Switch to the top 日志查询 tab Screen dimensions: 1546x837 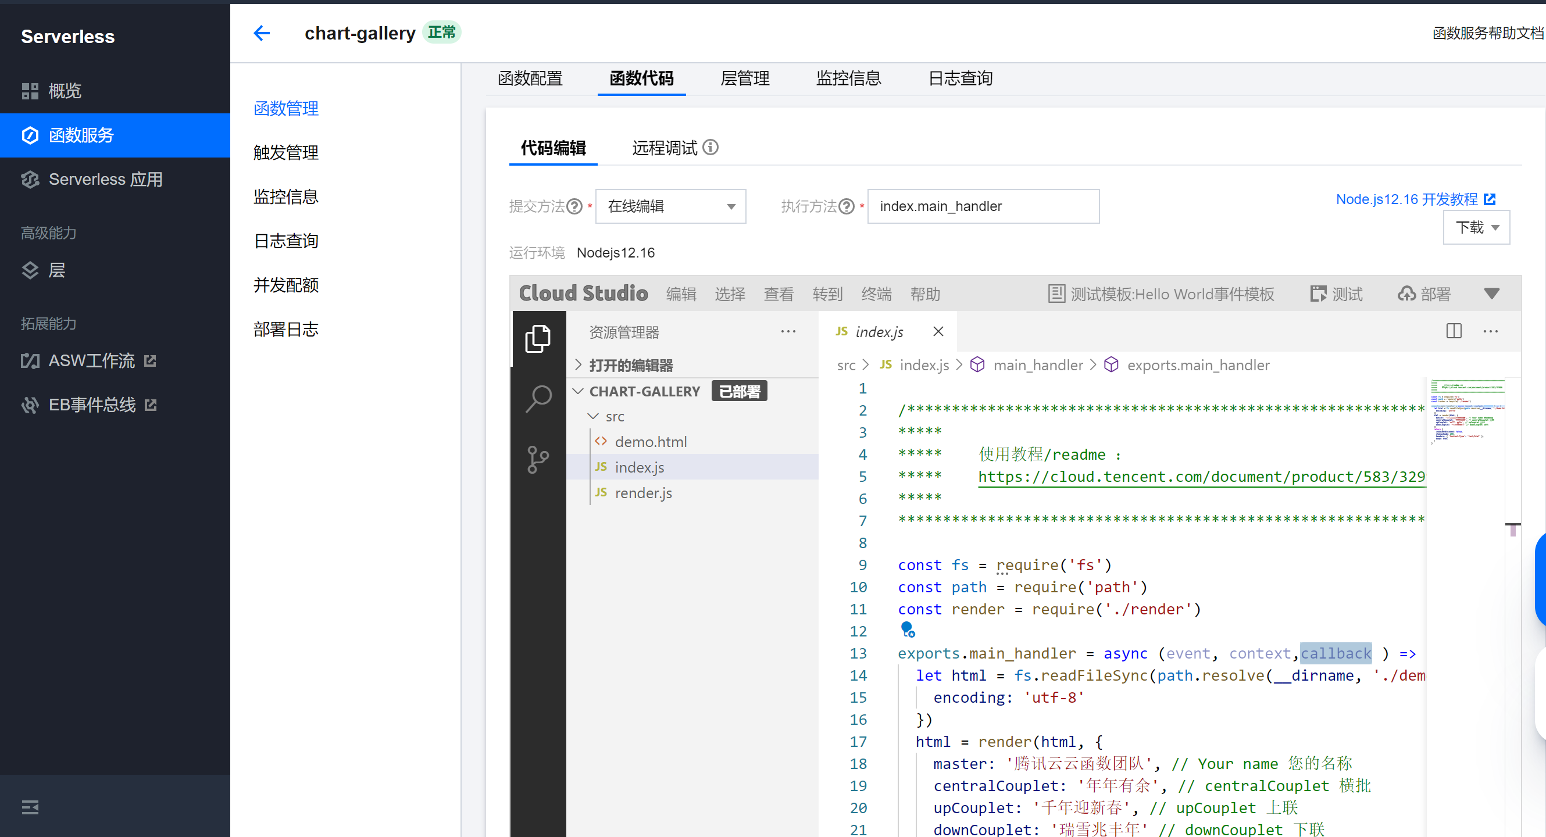pyautogui.click(x=961, y=78)
